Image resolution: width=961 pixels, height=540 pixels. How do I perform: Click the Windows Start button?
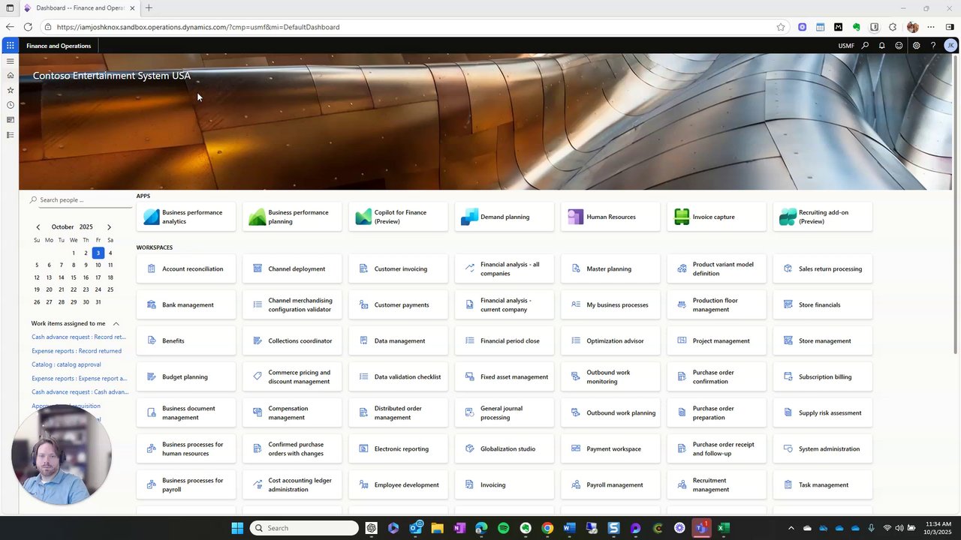tap(237, 528)
